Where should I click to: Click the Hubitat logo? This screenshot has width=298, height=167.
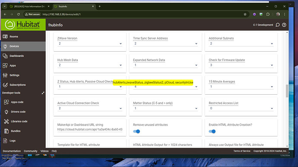tap(23, 25)
